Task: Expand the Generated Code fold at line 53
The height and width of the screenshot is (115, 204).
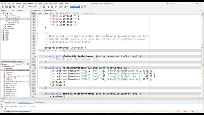Action: point(37,50)
